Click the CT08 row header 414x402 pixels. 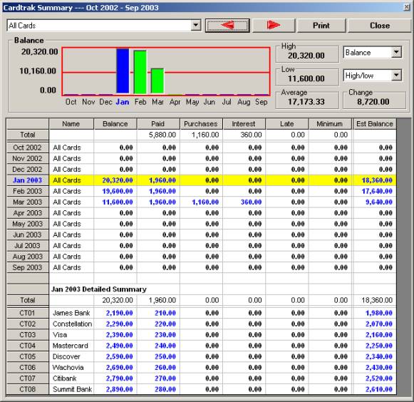(x=28, y=389)
